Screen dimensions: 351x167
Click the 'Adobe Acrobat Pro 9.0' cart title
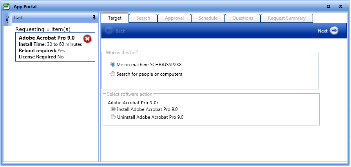click(47, 38)
